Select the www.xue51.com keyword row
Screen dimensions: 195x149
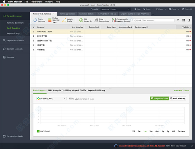[x=111, y=31]
